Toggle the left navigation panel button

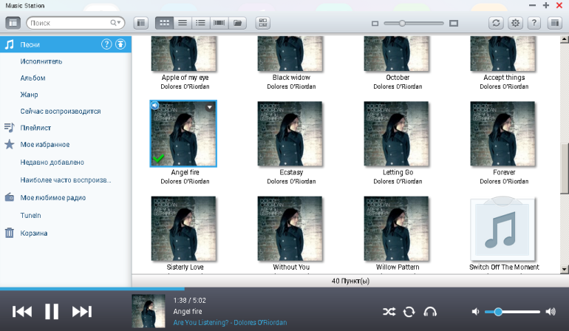click(13, 23)
